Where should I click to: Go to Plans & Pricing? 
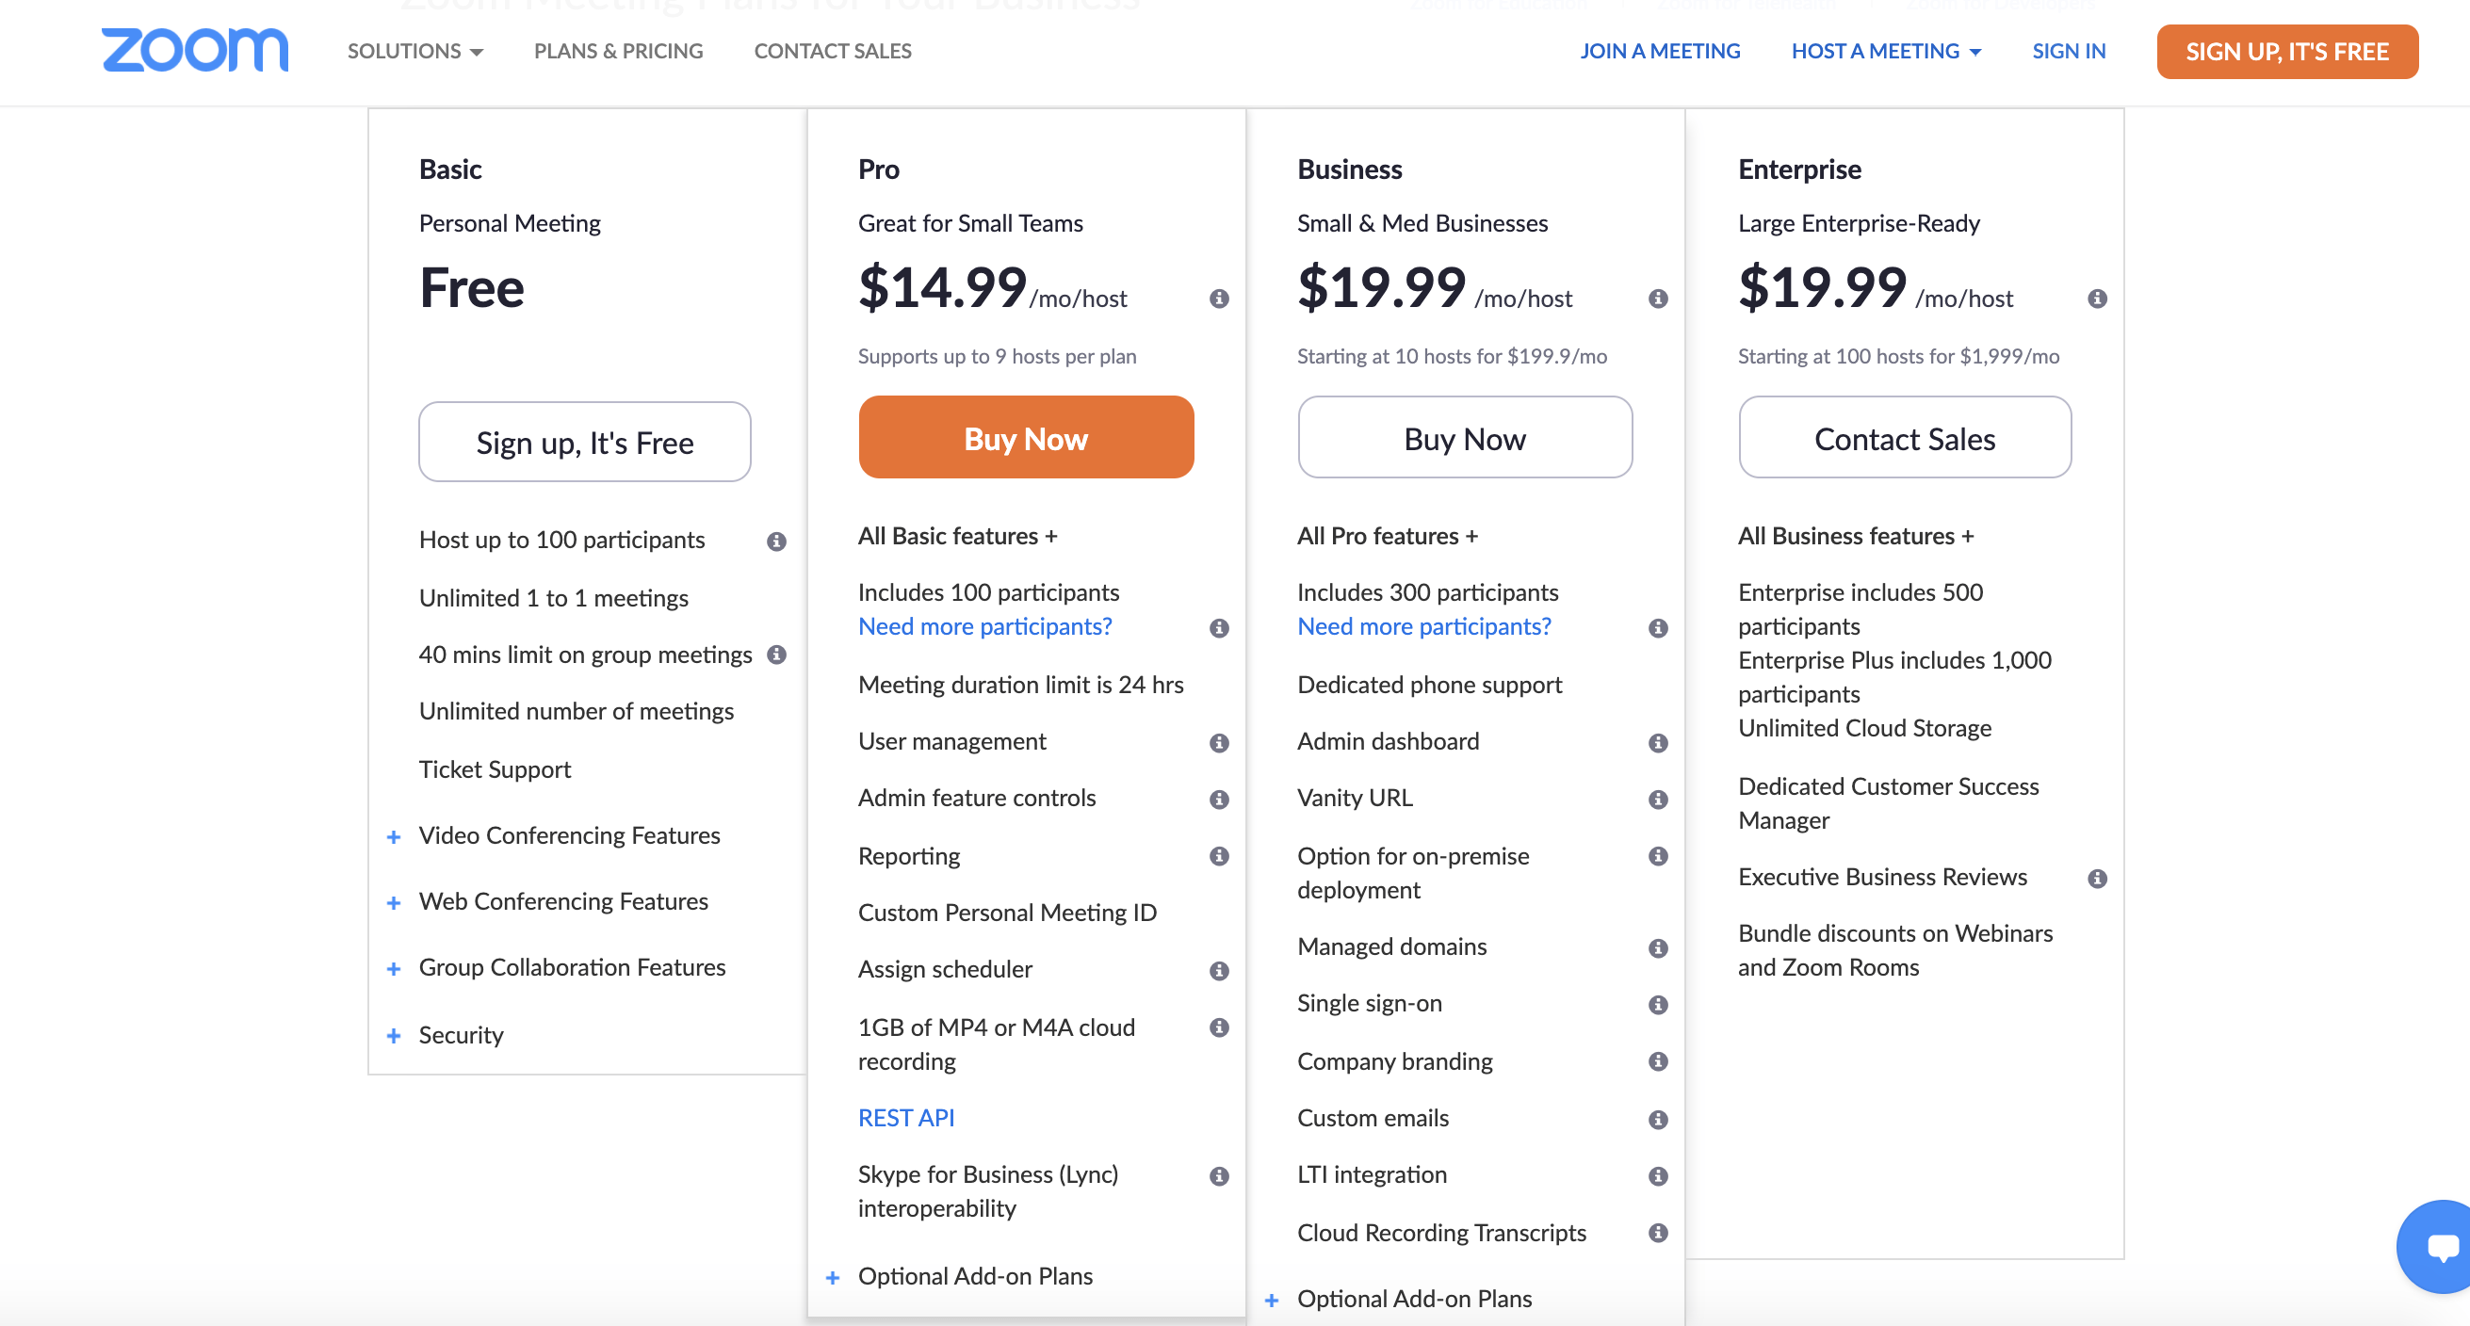[x=619, y=51]
